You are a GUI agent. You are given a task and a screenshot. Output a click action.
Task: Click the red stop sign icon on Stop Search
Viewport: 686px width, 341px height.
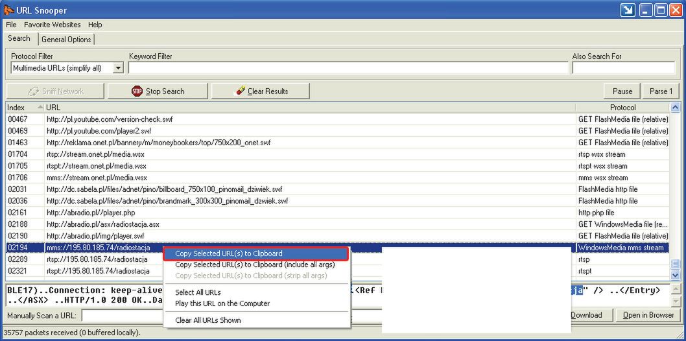(x=137, y=91)
